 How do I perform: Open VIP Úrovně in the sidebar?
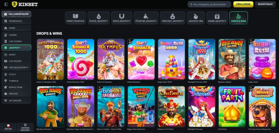coord(17,101)
